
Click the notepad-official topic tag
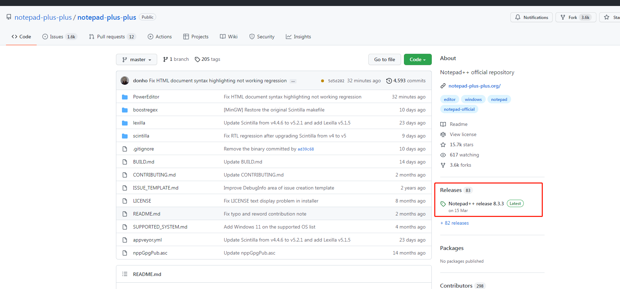[x=459, y=109]
